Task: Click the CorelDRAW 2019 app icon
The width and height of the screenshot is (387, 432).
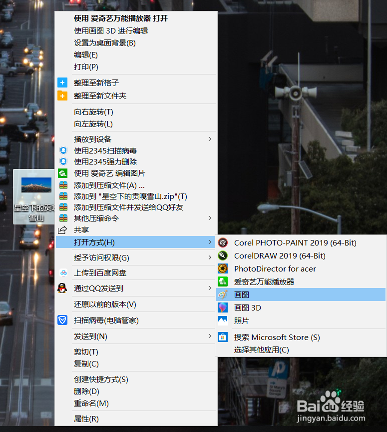Action: point(223,255)
